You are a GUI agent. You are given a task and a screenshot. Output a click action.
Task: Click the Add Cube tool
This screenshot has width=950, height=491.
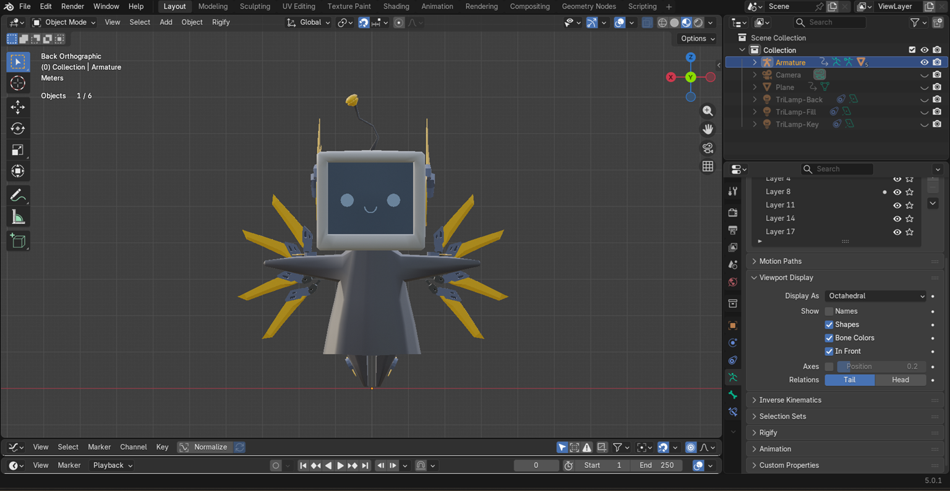(x=17, y=241)
